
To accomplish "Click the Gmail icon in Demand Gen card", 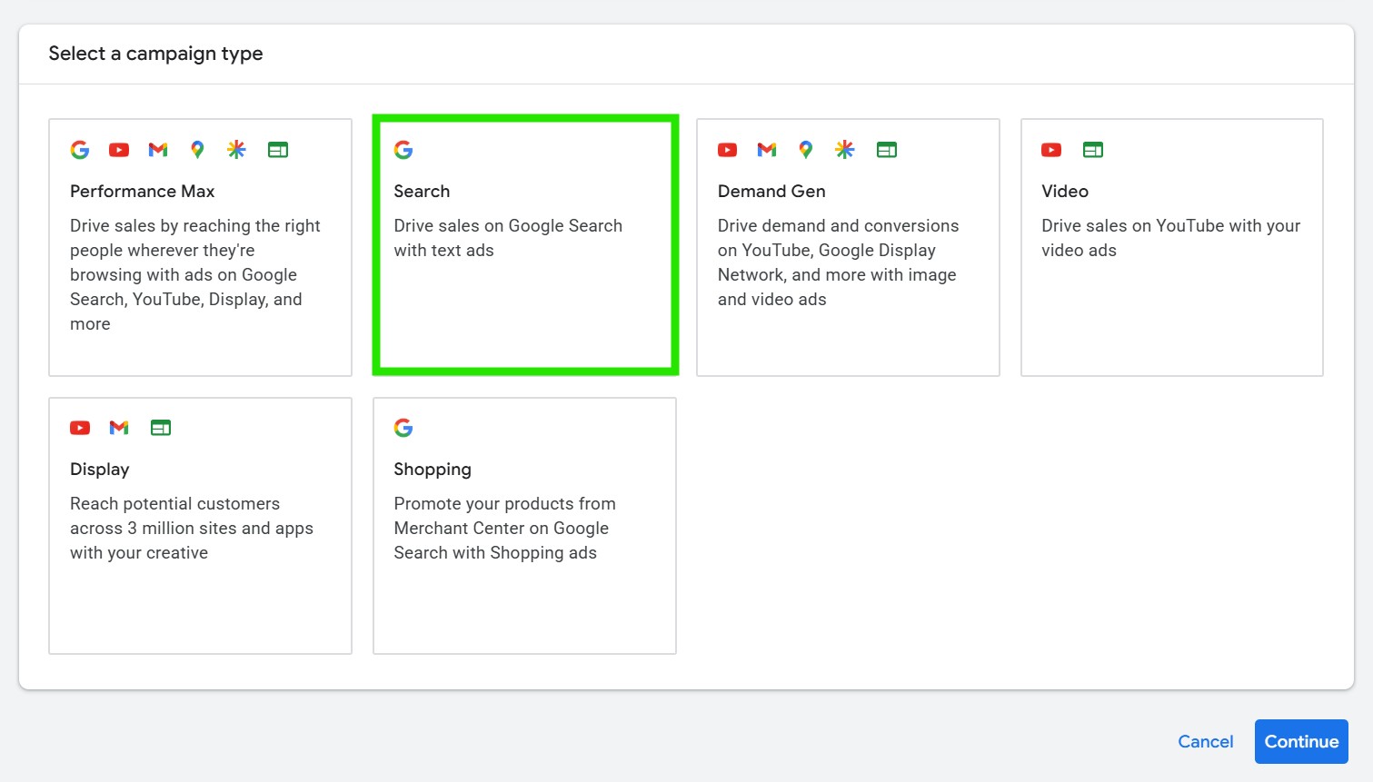I will [x=767, y=150].
